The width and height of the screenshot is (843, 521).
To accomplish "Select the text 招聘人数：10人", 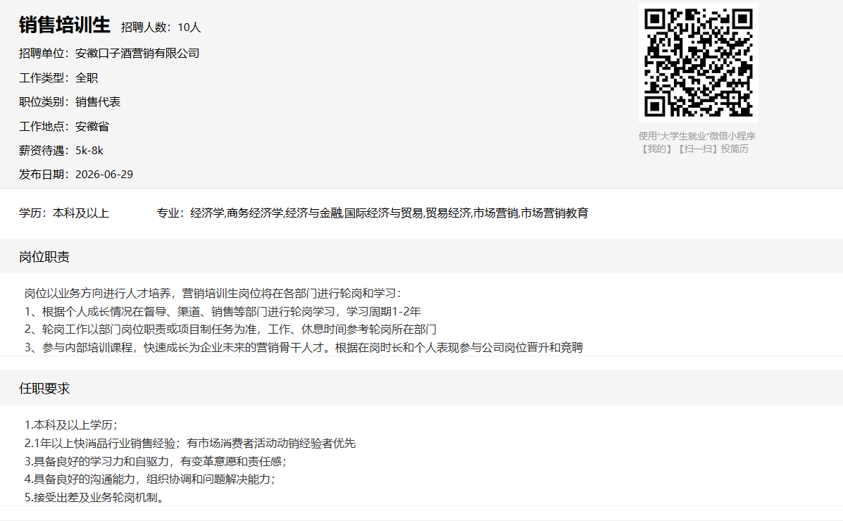I will tap(161, 27).
